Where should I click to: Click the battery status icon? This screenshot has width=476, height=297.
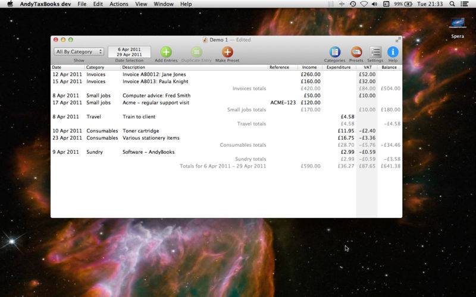pos(408,4)
